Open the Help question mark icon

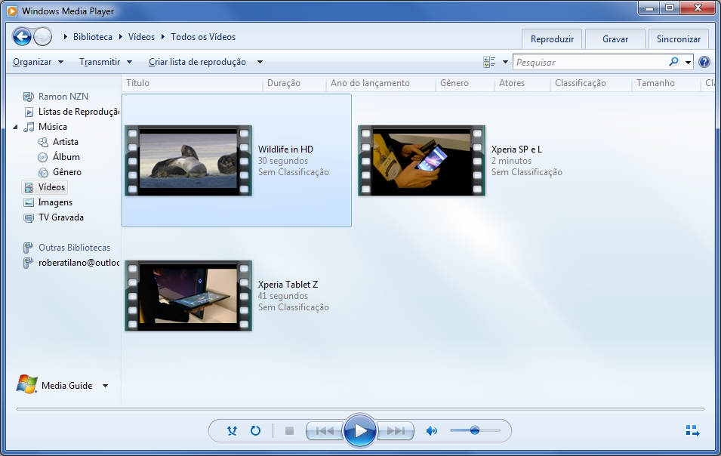704,62
